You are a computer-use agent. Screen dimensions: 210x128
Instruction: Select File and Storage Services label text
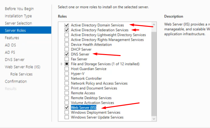click(x=105, y=64)
